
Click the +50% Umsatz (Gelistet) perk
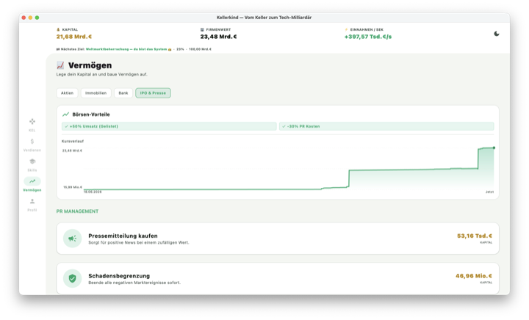tap(169, 126)
